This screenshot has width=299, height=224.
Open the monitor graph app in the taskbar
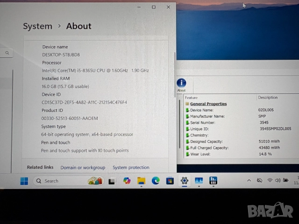tap(199, 181)
